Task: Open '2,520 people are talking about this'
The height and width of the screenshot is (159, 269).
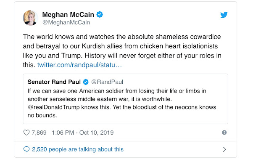Action: click(78, 149)
